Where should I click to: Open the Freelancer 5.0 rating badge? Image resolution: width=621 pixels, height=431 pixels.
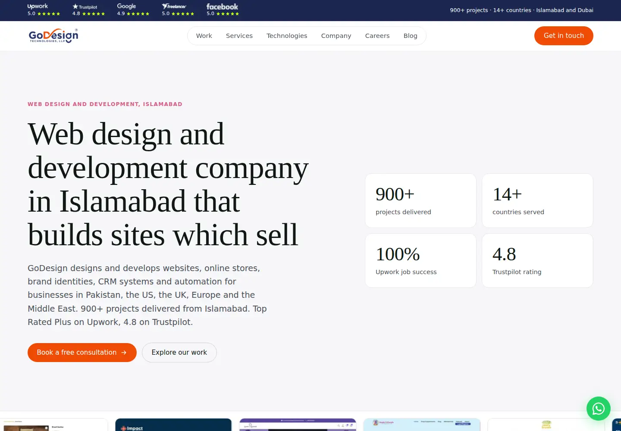(178, 10)
